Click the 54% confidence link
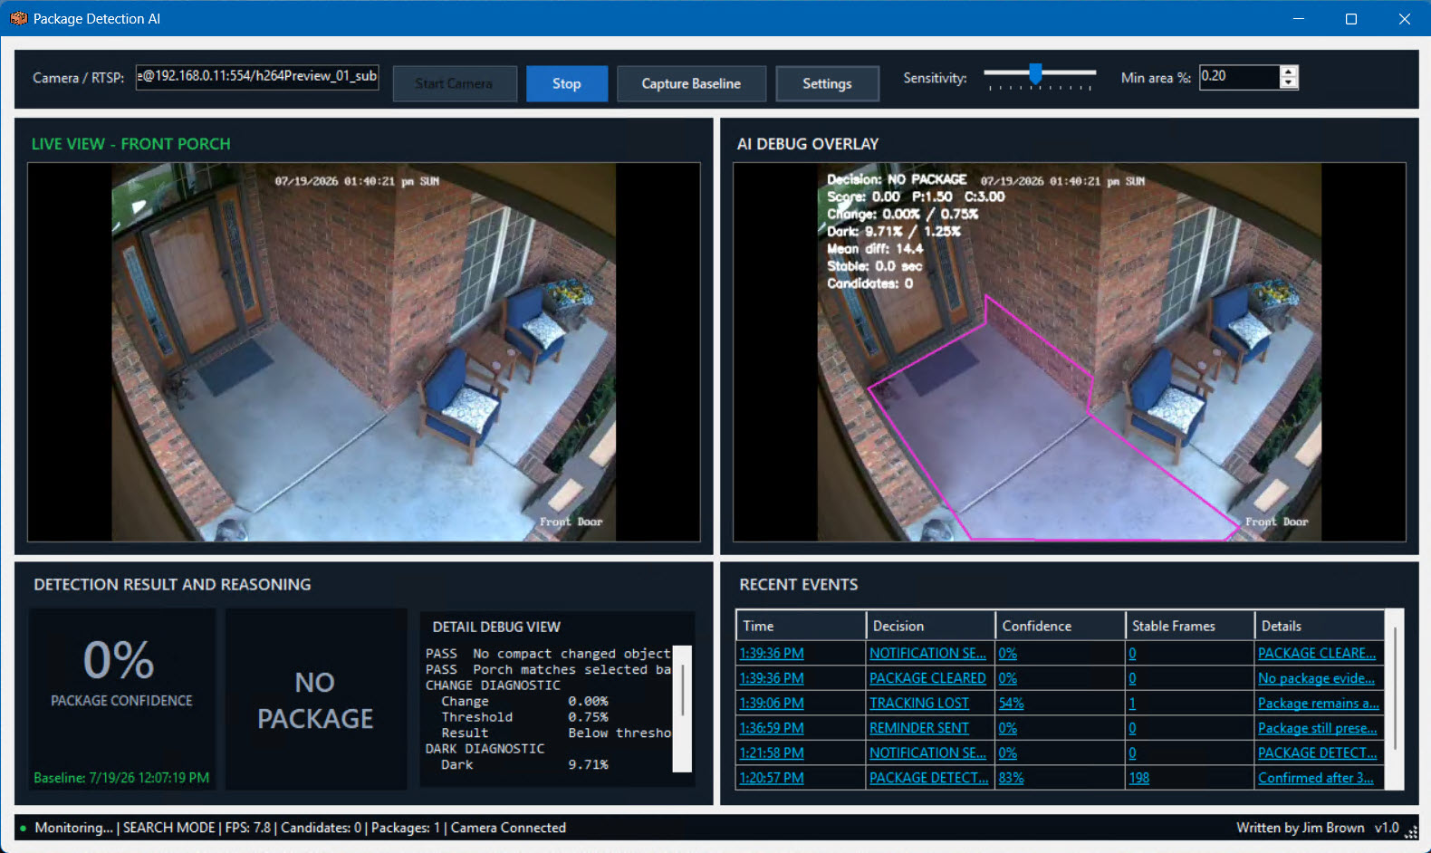Viewport: 1431px width, 853px height. pyautogui.click(x=1012, y=704)
